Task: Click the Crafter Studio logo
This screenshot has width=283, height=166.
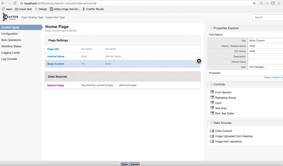Action: [x=10, y=17]
